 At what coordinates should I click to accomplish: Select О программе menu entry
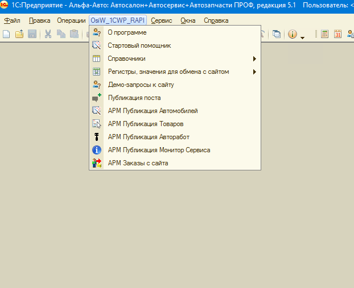coord(175,32)
